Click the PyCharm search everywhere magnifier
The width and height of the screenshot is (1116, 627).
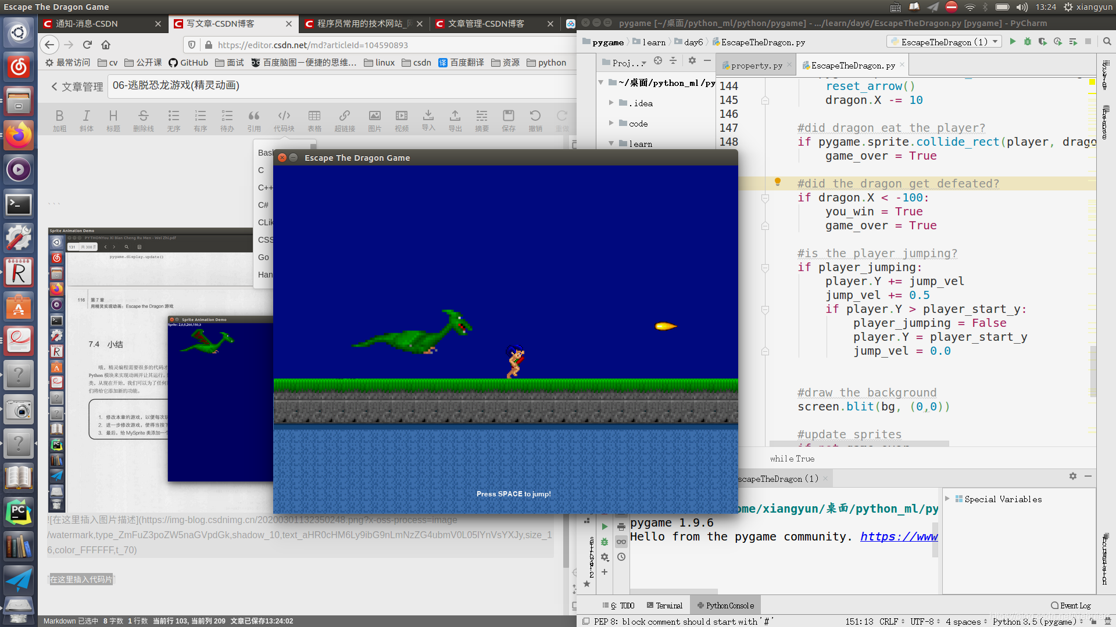click(x=1107, y=42)
